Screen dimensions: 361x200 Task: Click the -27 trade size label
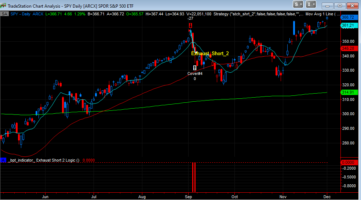tap(190, 19)
